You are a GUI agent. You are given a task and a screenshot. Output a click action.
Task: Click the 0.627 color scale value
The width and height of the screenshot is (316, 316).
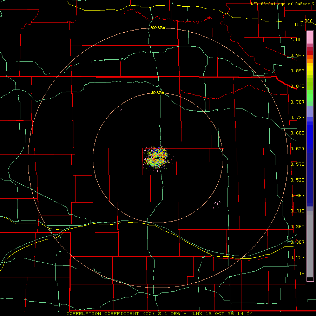[297, 149]
